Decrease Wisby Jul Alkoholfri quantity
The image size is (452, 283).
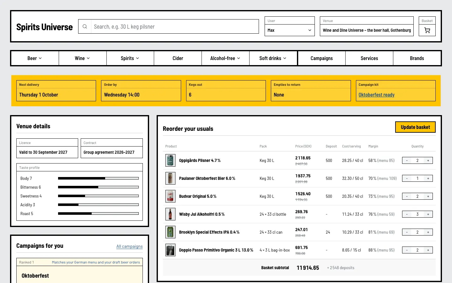click(x=407, y=214)
